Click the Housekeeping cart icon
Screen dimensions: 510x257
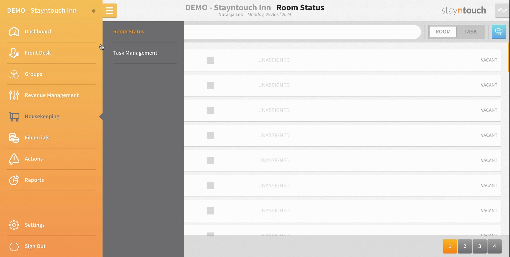tap(14, 117)
